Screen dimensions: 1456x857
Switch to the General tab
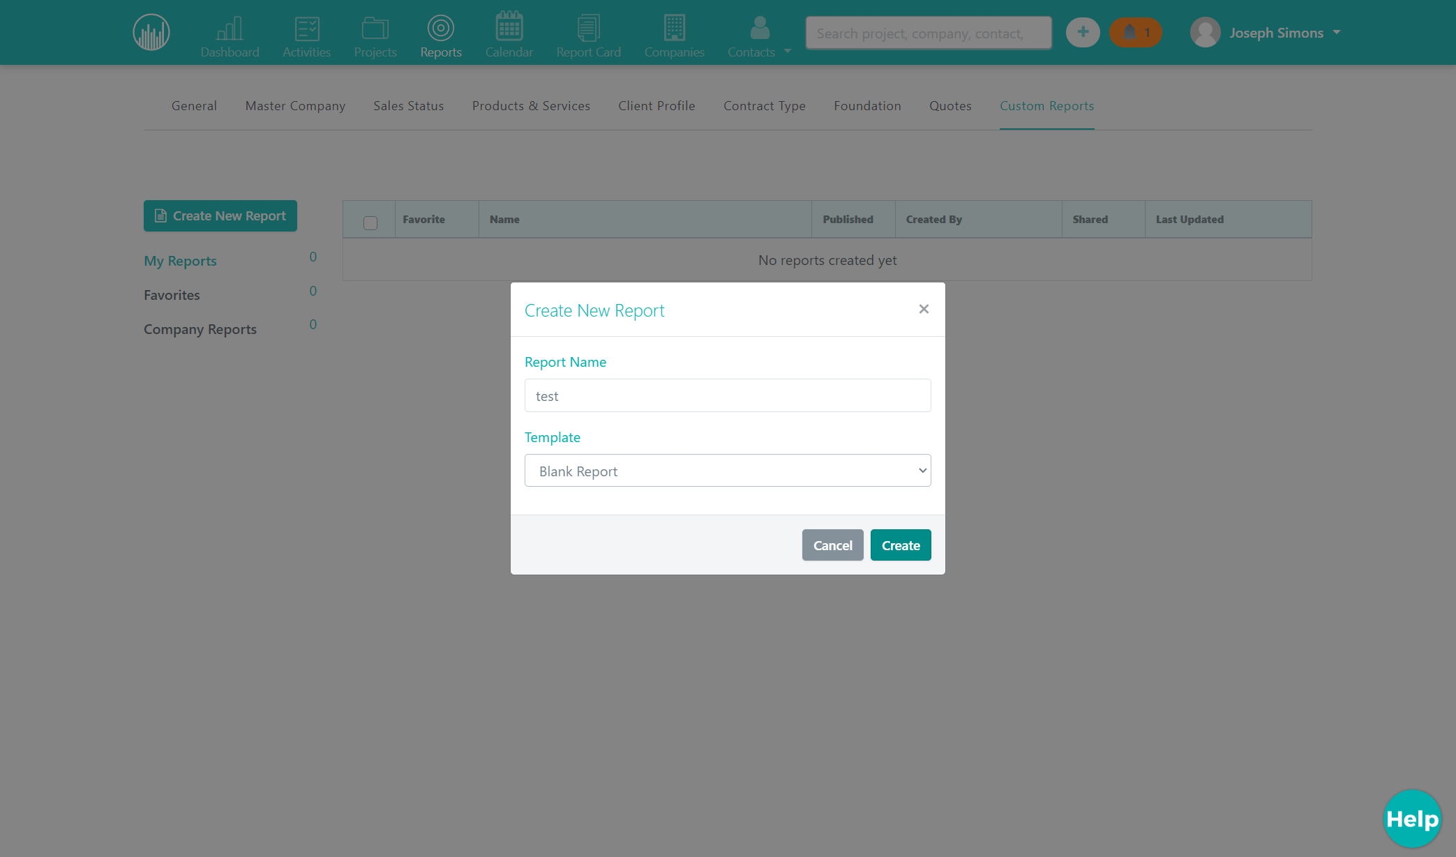pyautogui.click(x=194, y=106)
